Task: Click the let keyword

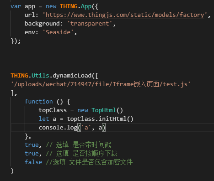Action: click(44, 119)
